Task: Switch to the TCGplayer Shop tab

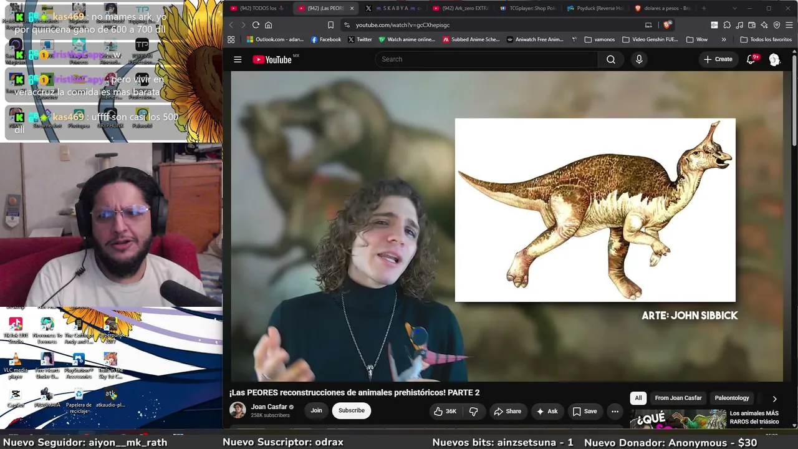Action: click(x=527, y=8)
